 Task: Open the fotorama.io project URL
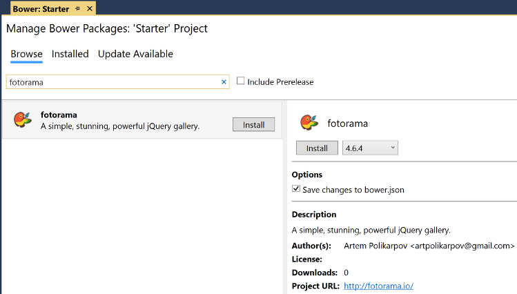click(378, 286)
